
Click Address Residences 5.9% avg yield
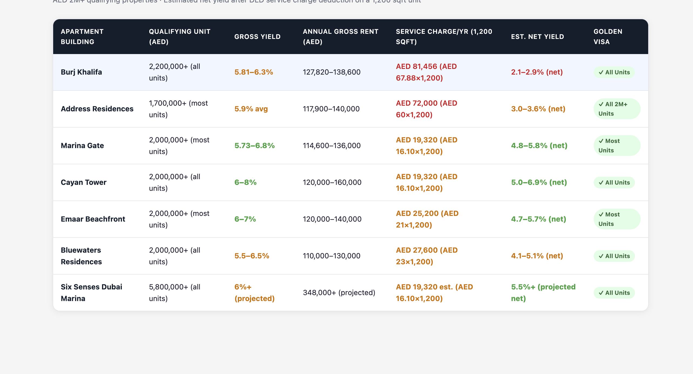(251, 109)
